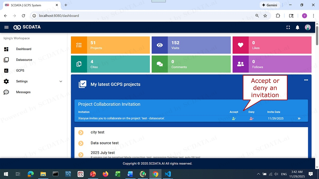Accept the collaboration invitation from Xiaoyue
The height and width of the screenshot is (179, 319).
point(234,118)
